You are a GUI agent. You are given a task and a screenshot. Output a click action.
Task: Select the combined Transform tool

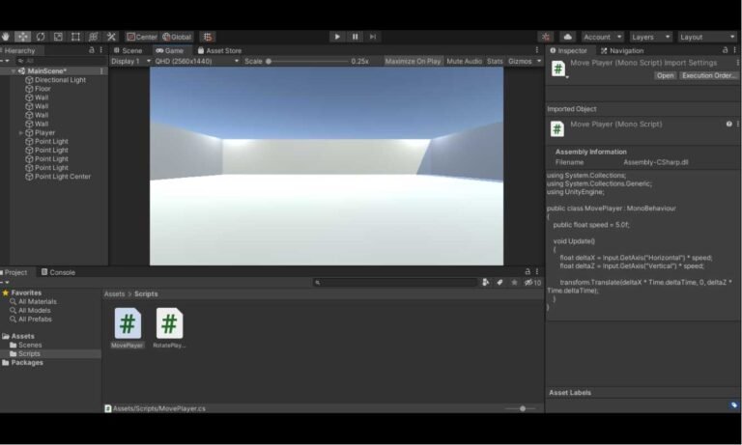tap(93, 37)
